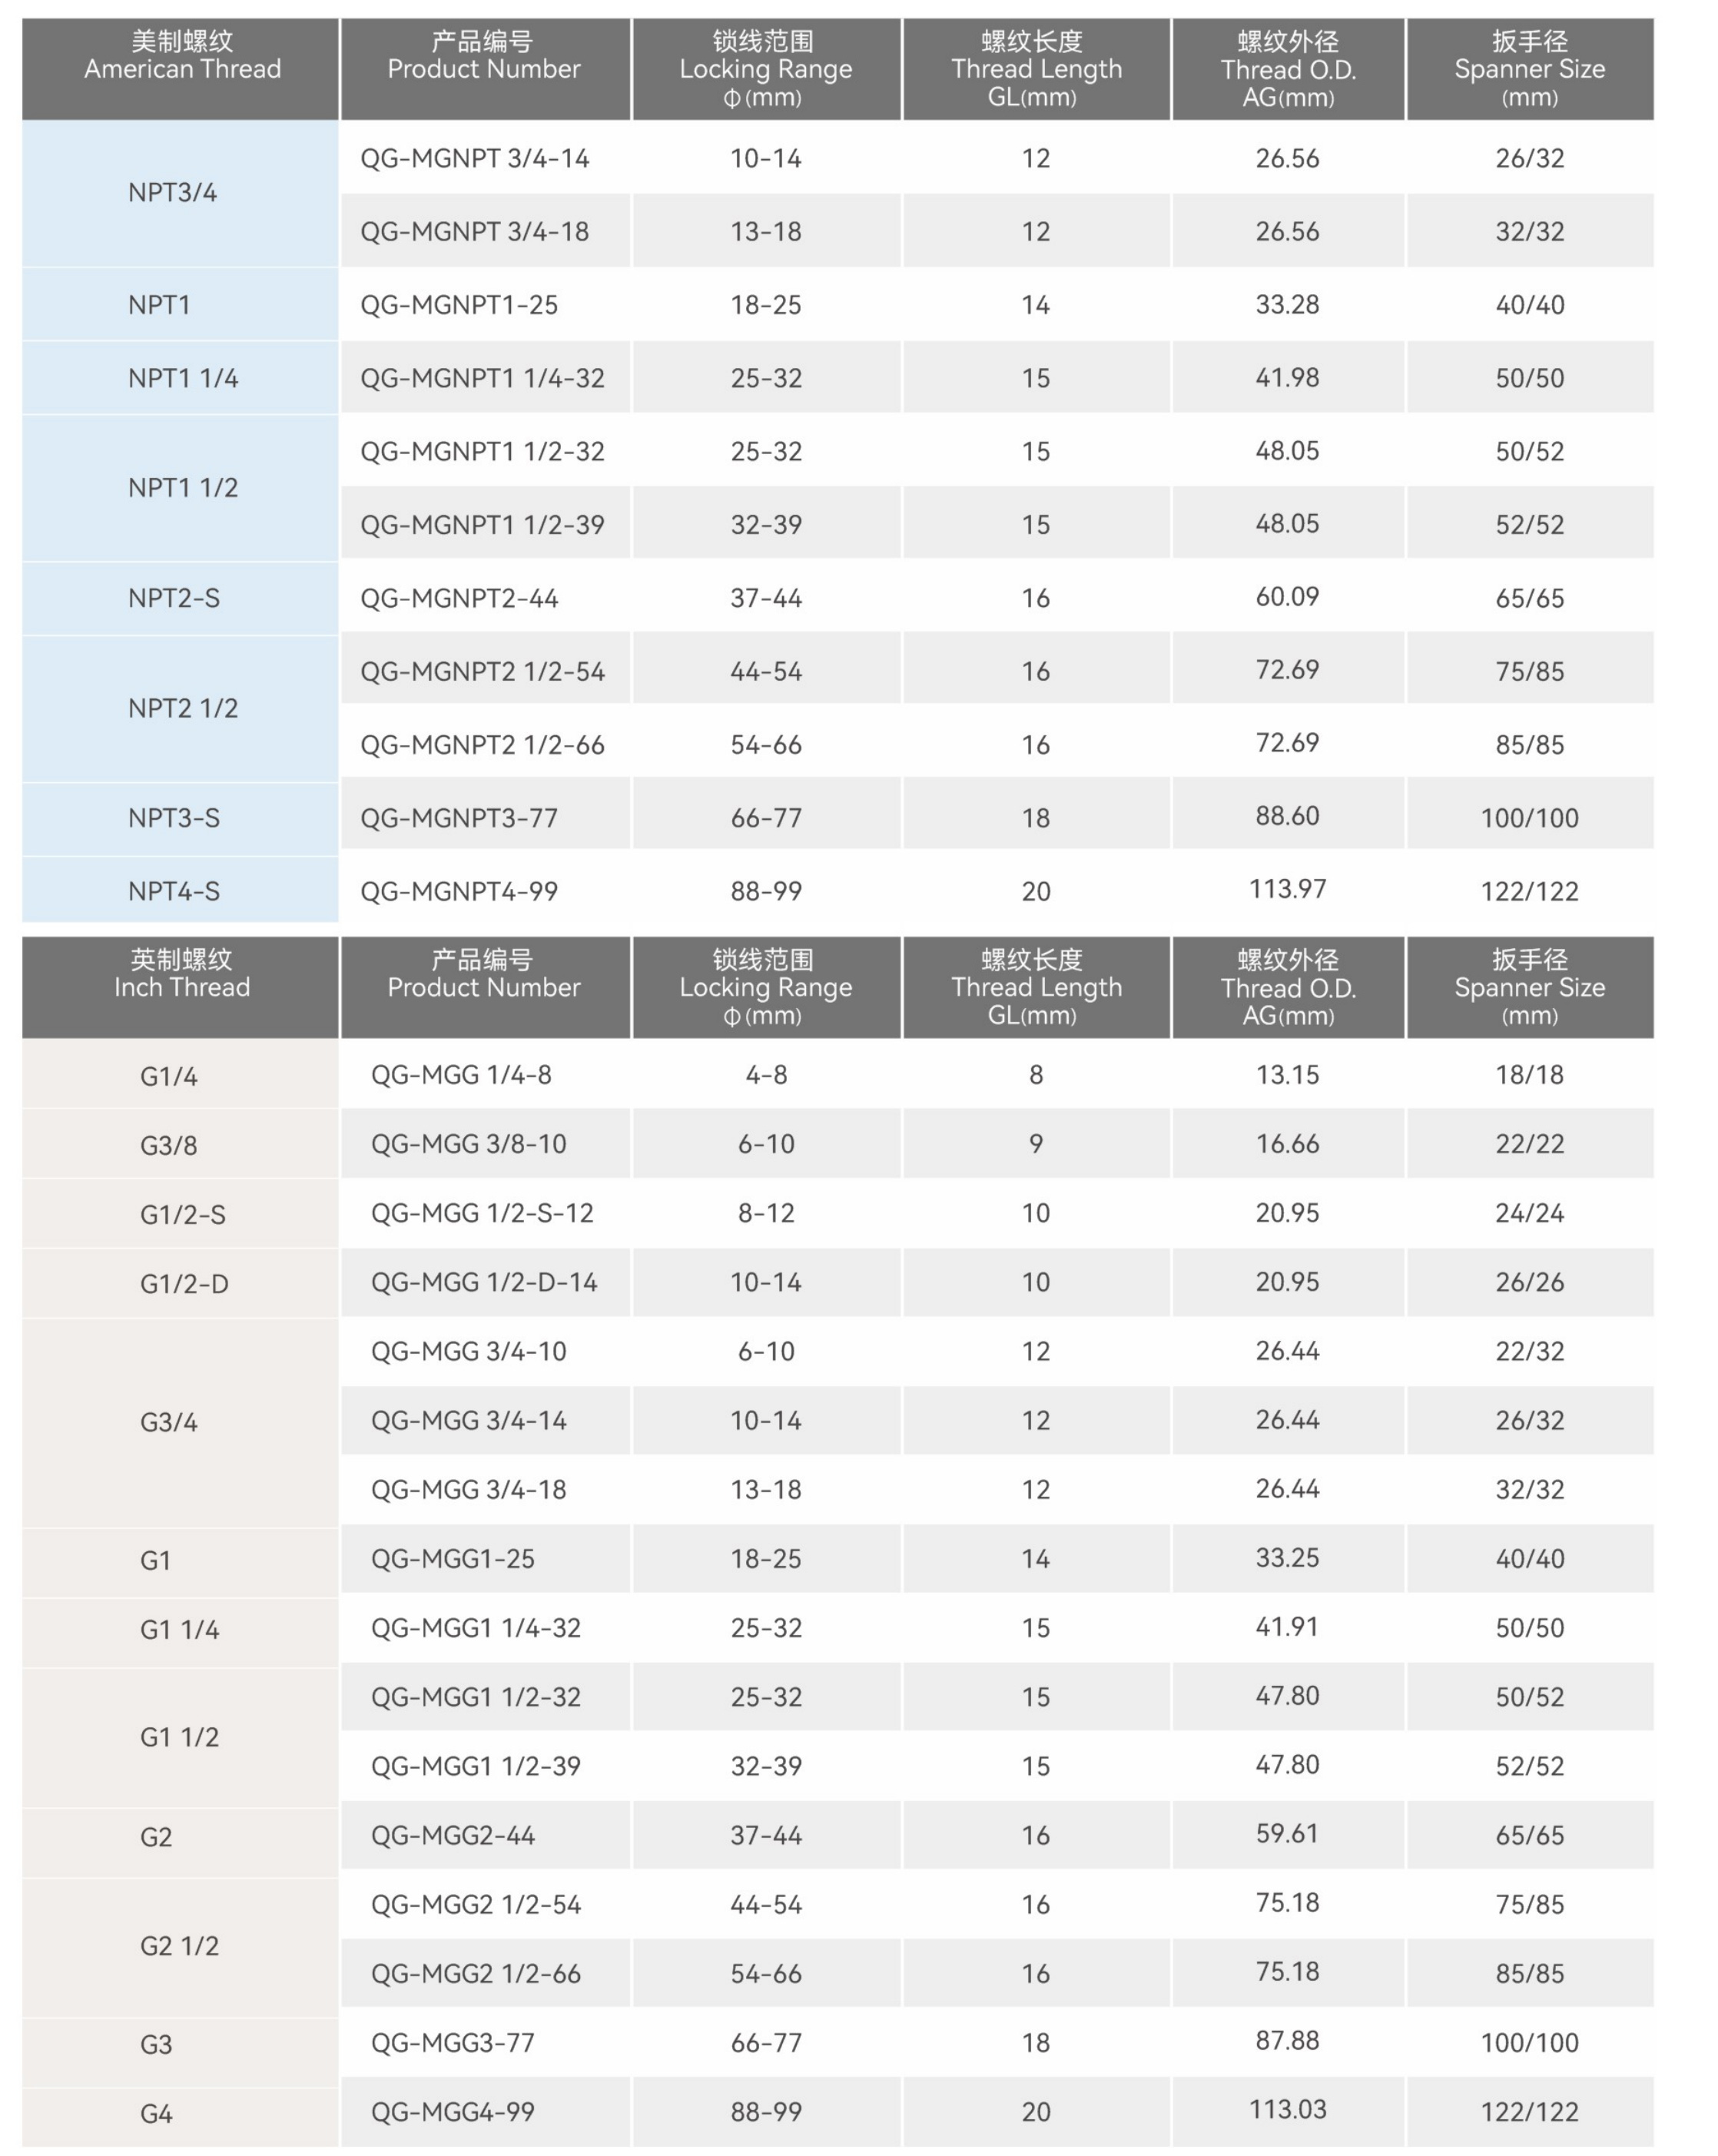
Task: Select product QG-MGG 3/8-10
Action: [468, 1144]
